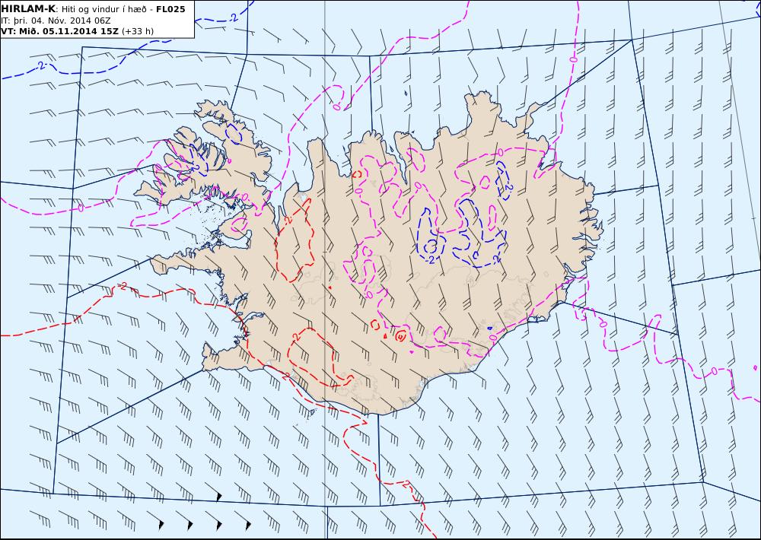
Task: Select the FL025 flight level label
Action: (170, 9)
